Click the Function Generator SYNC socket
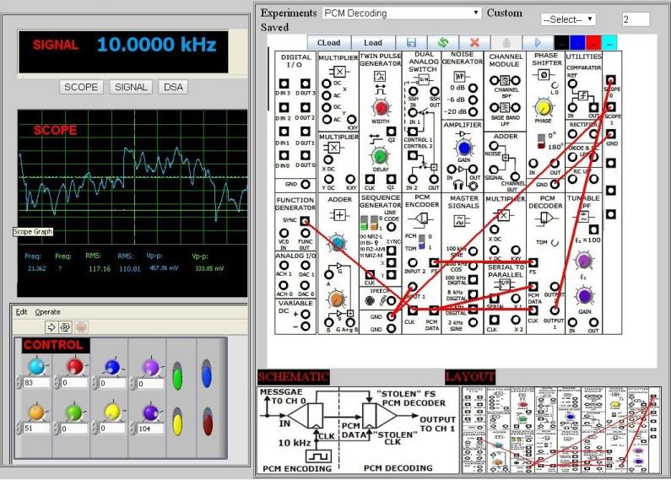The image size is (671, 480). click(x=305, y=221)
